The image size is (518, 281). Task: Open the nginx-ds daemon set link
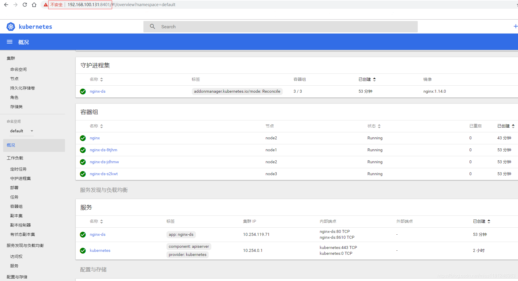pyautogui.click(x=98, y=91)
